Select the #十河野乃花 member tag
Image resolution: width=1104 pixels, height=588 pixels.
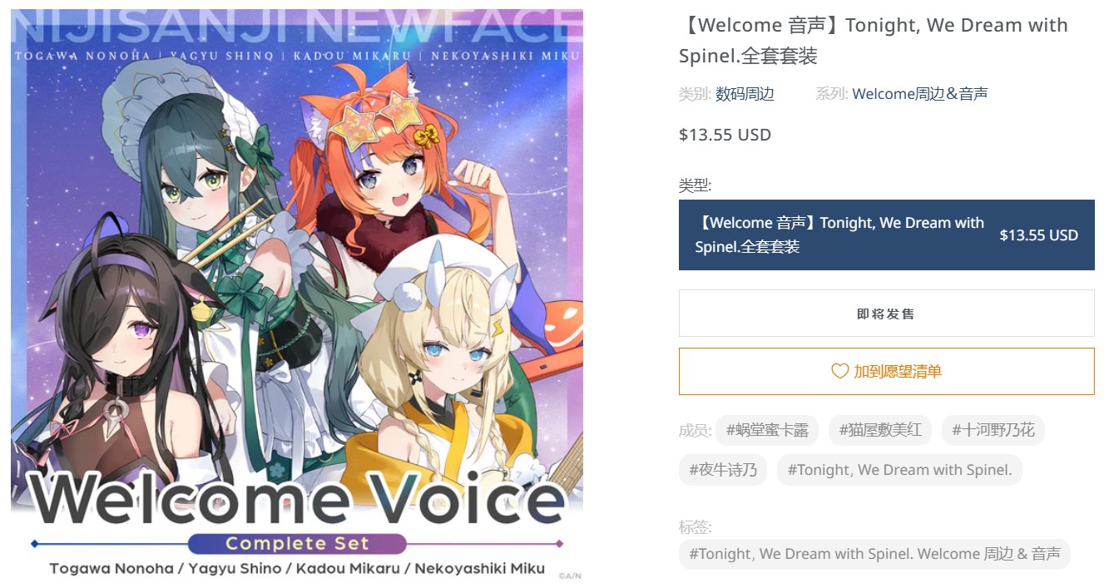993,430
